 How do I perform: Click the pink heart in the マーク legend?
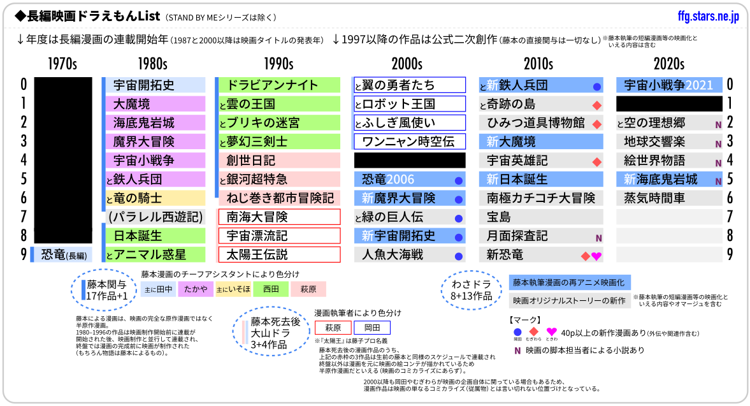pos(551,331)
